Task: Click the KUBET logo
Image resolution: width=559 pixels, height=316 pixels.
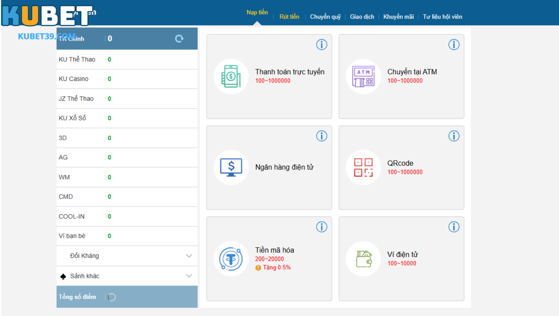Action: tap(47, 16)
